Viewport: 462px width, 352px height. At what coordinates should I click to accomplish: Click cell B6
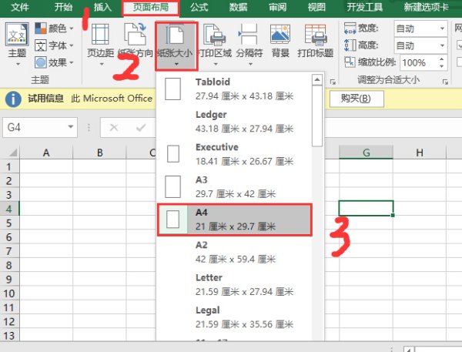point(100,236)
